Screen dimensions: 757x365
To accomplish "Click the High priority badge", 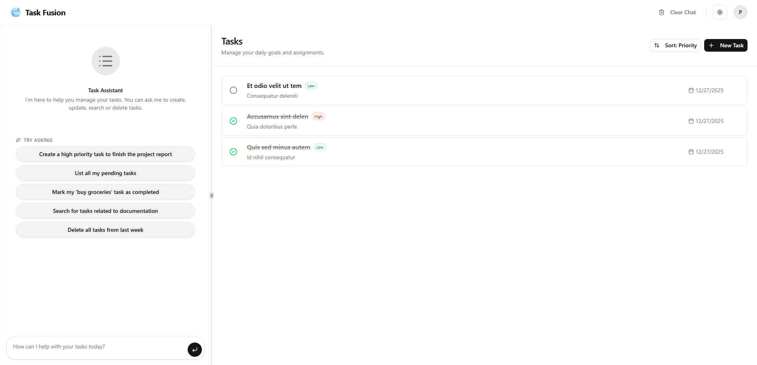I will pyautogui.click(x=318, y=117).
